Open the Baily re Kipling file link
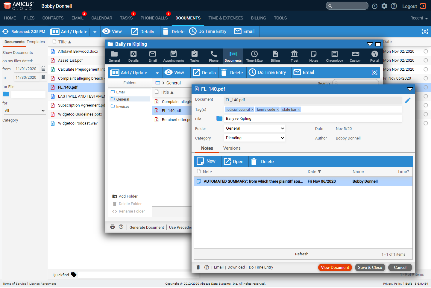This screenshot has width=431, height=288. tap(239, 119)
